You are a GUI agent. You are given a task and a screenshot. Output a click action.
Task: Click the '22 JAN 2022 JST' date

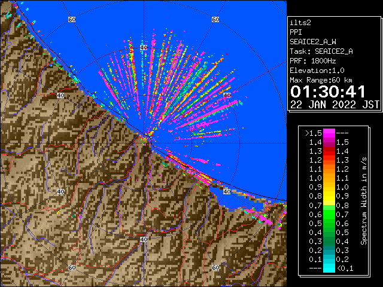pyautogui.click(x=335, y=105)
